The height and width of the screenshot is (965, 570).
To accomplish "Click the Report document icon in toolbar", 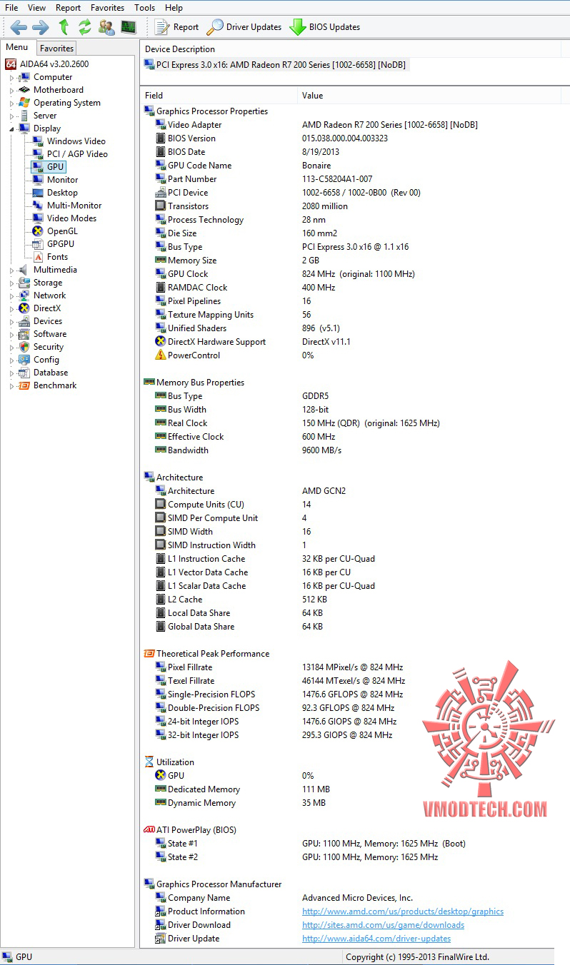I will 162,27.
